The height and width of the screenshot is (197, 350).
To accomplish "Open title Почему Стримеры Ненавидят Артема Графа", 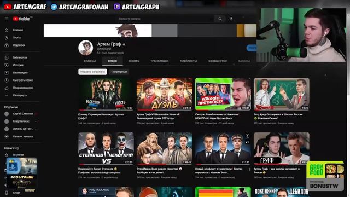I will (101, 117).
